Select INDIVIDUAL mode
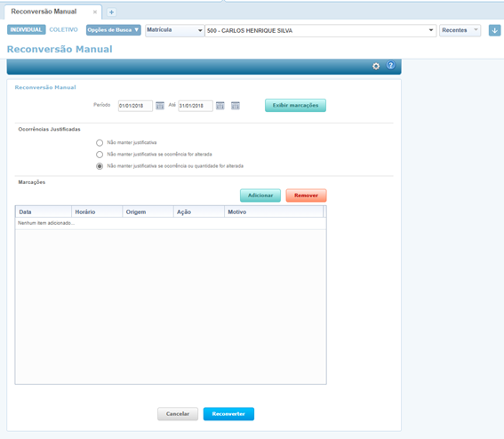Screen dimensions: 504x439 [x=27, y=29]
